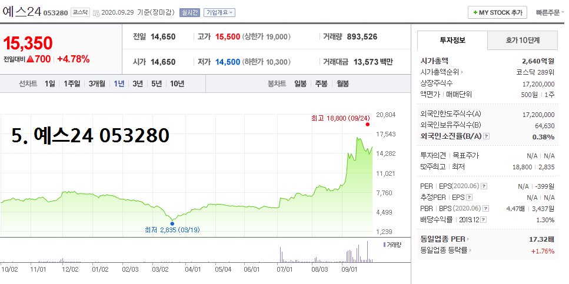Click the 저가 value 14,500
The height and width of the screenshot is (284, 569).
[x=228, y=62]
